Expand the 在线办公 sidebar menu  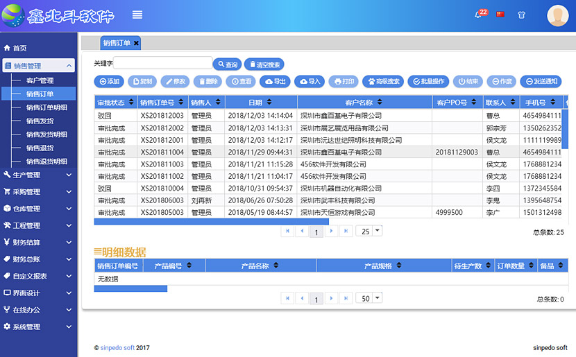tap(39, 310)
